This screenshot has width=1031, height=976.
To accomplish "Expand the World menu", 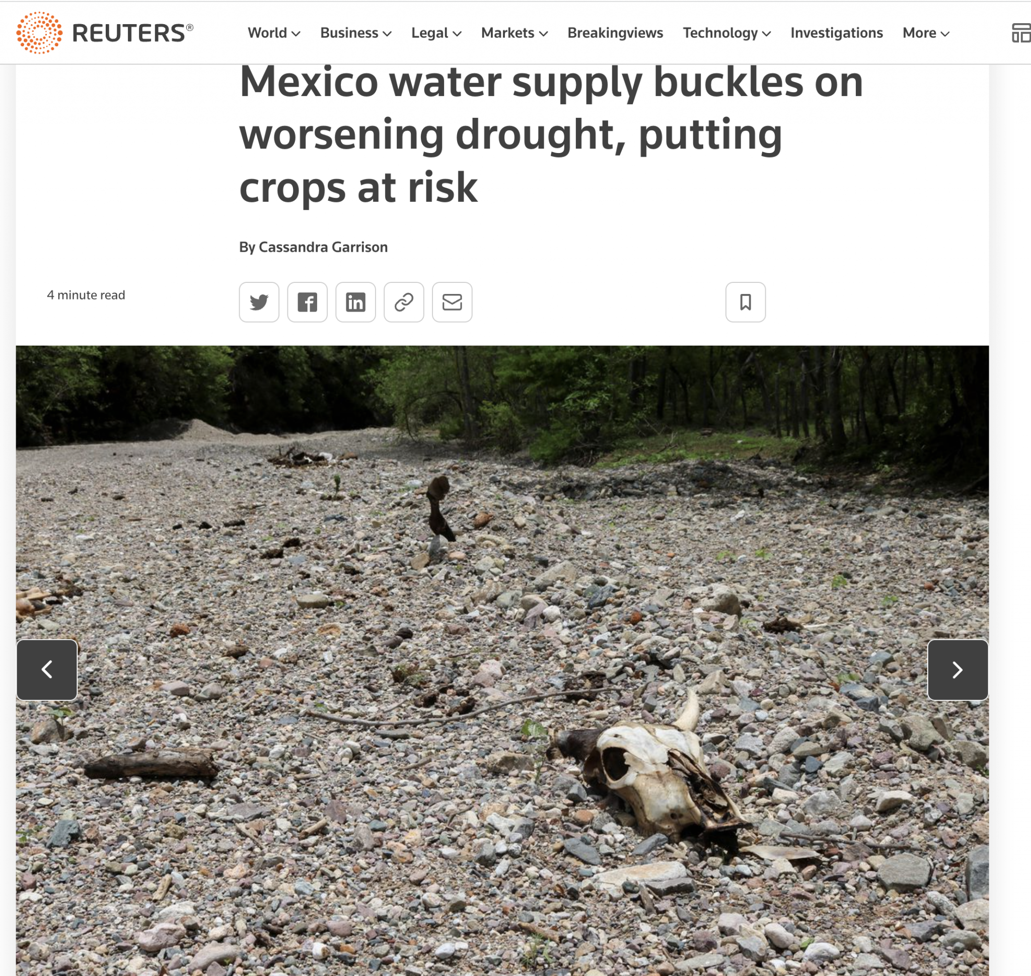I will pyautogui.click(x=274, y=33).
